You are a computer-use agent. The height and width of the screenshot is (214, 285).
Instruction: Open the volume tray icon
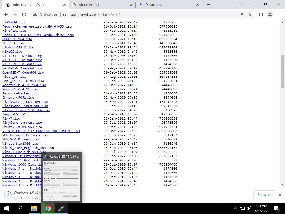click(x=249, y=208)
